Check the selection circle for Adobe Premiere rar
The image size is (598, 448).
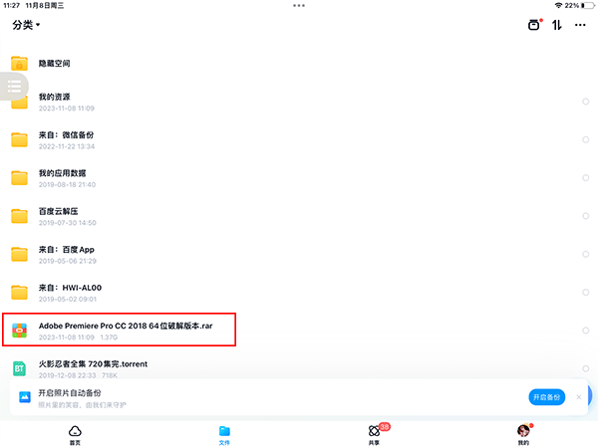click(x=585, y=331)
